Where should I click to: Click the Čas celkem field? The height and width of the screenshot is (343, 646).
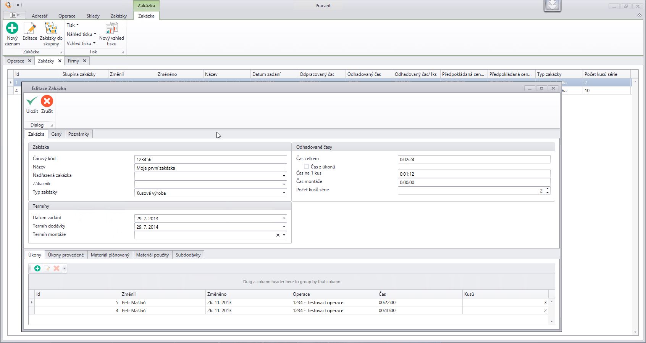coord(474,159)
